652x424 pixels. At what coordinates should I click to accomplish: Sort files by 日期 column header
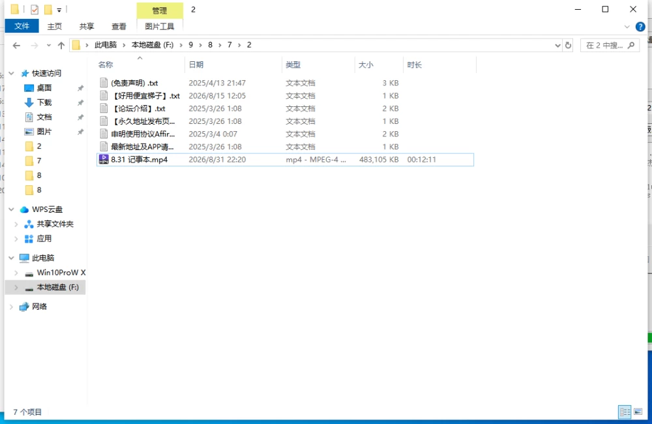(196, 65)
